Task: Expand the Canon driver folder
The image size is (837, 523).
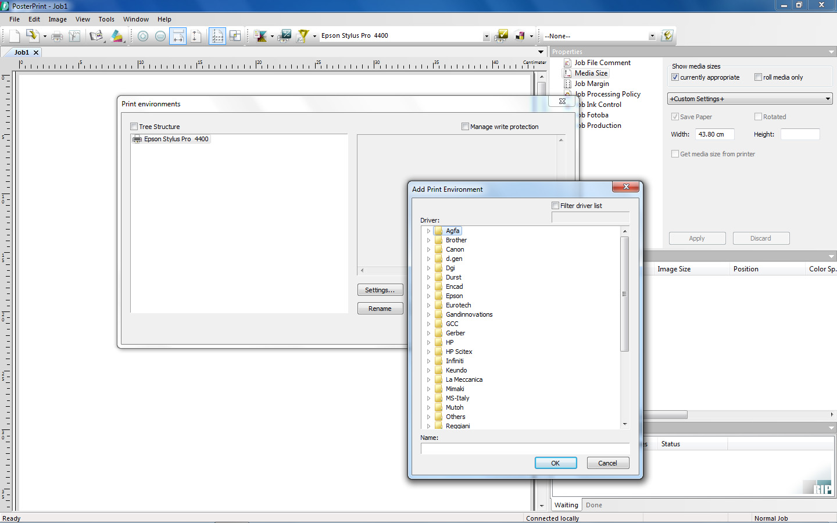Action: coord(429,249)
